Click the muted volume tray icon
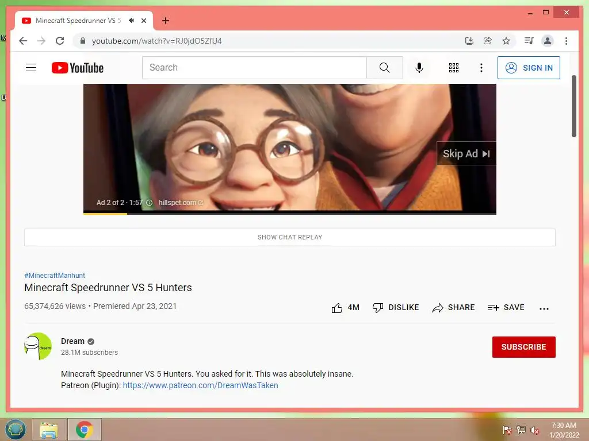589x441 pixels. pos(535,430)
